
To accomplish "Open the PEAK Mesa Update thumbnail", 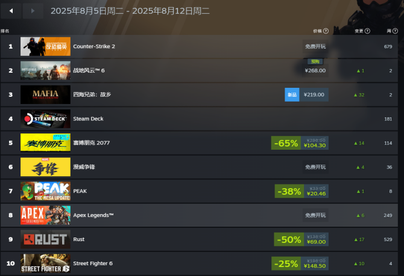I will (x=45, y=191).
